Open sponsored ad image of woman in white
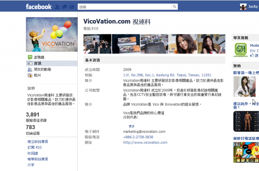259x171 pixels. point(244,87)
